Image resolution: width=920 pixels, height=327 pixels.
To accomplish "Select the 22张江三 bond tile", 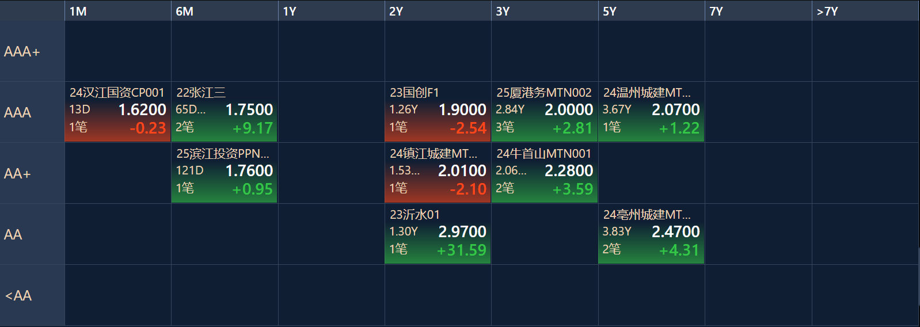I will (225, 112).
